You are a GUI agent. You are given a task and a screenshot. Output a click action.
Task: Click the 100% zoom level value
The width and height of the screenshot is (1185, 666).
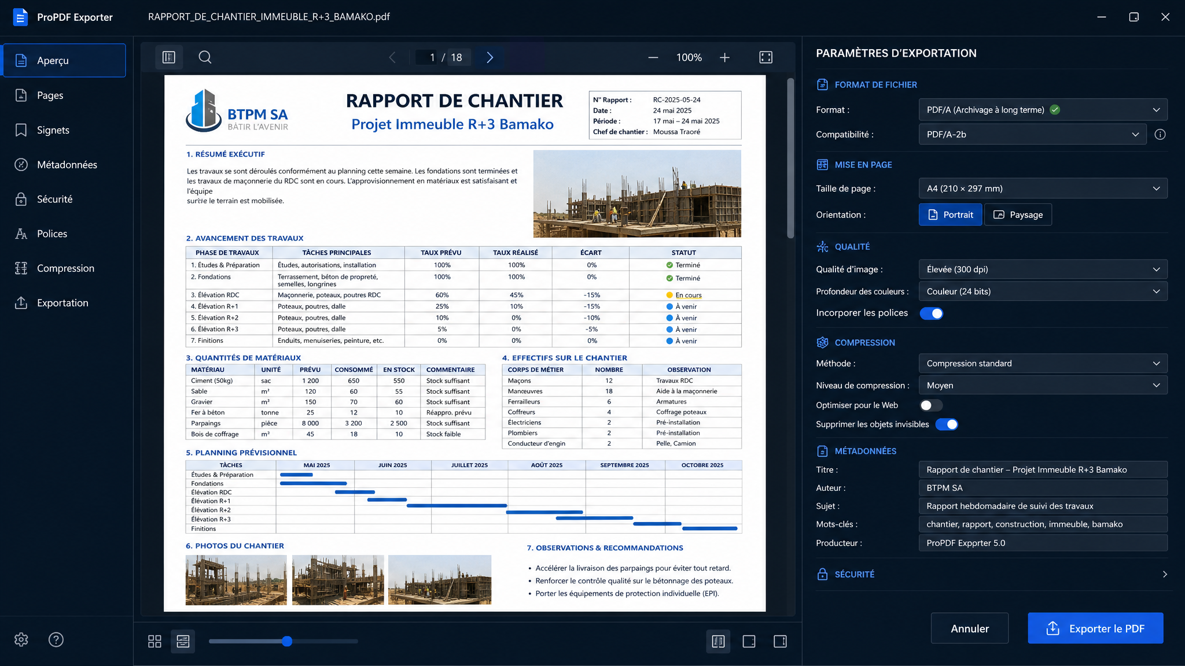point(689,57)
